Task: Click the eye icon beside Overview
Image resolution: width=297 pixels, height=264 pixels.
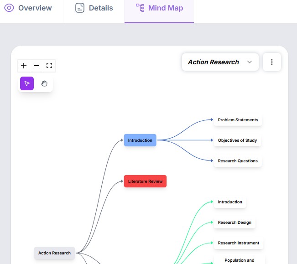Action: tap(9, 8)
